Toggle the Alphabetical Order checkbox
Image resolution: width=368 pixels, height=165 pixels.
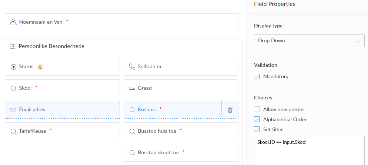(257, 119)
